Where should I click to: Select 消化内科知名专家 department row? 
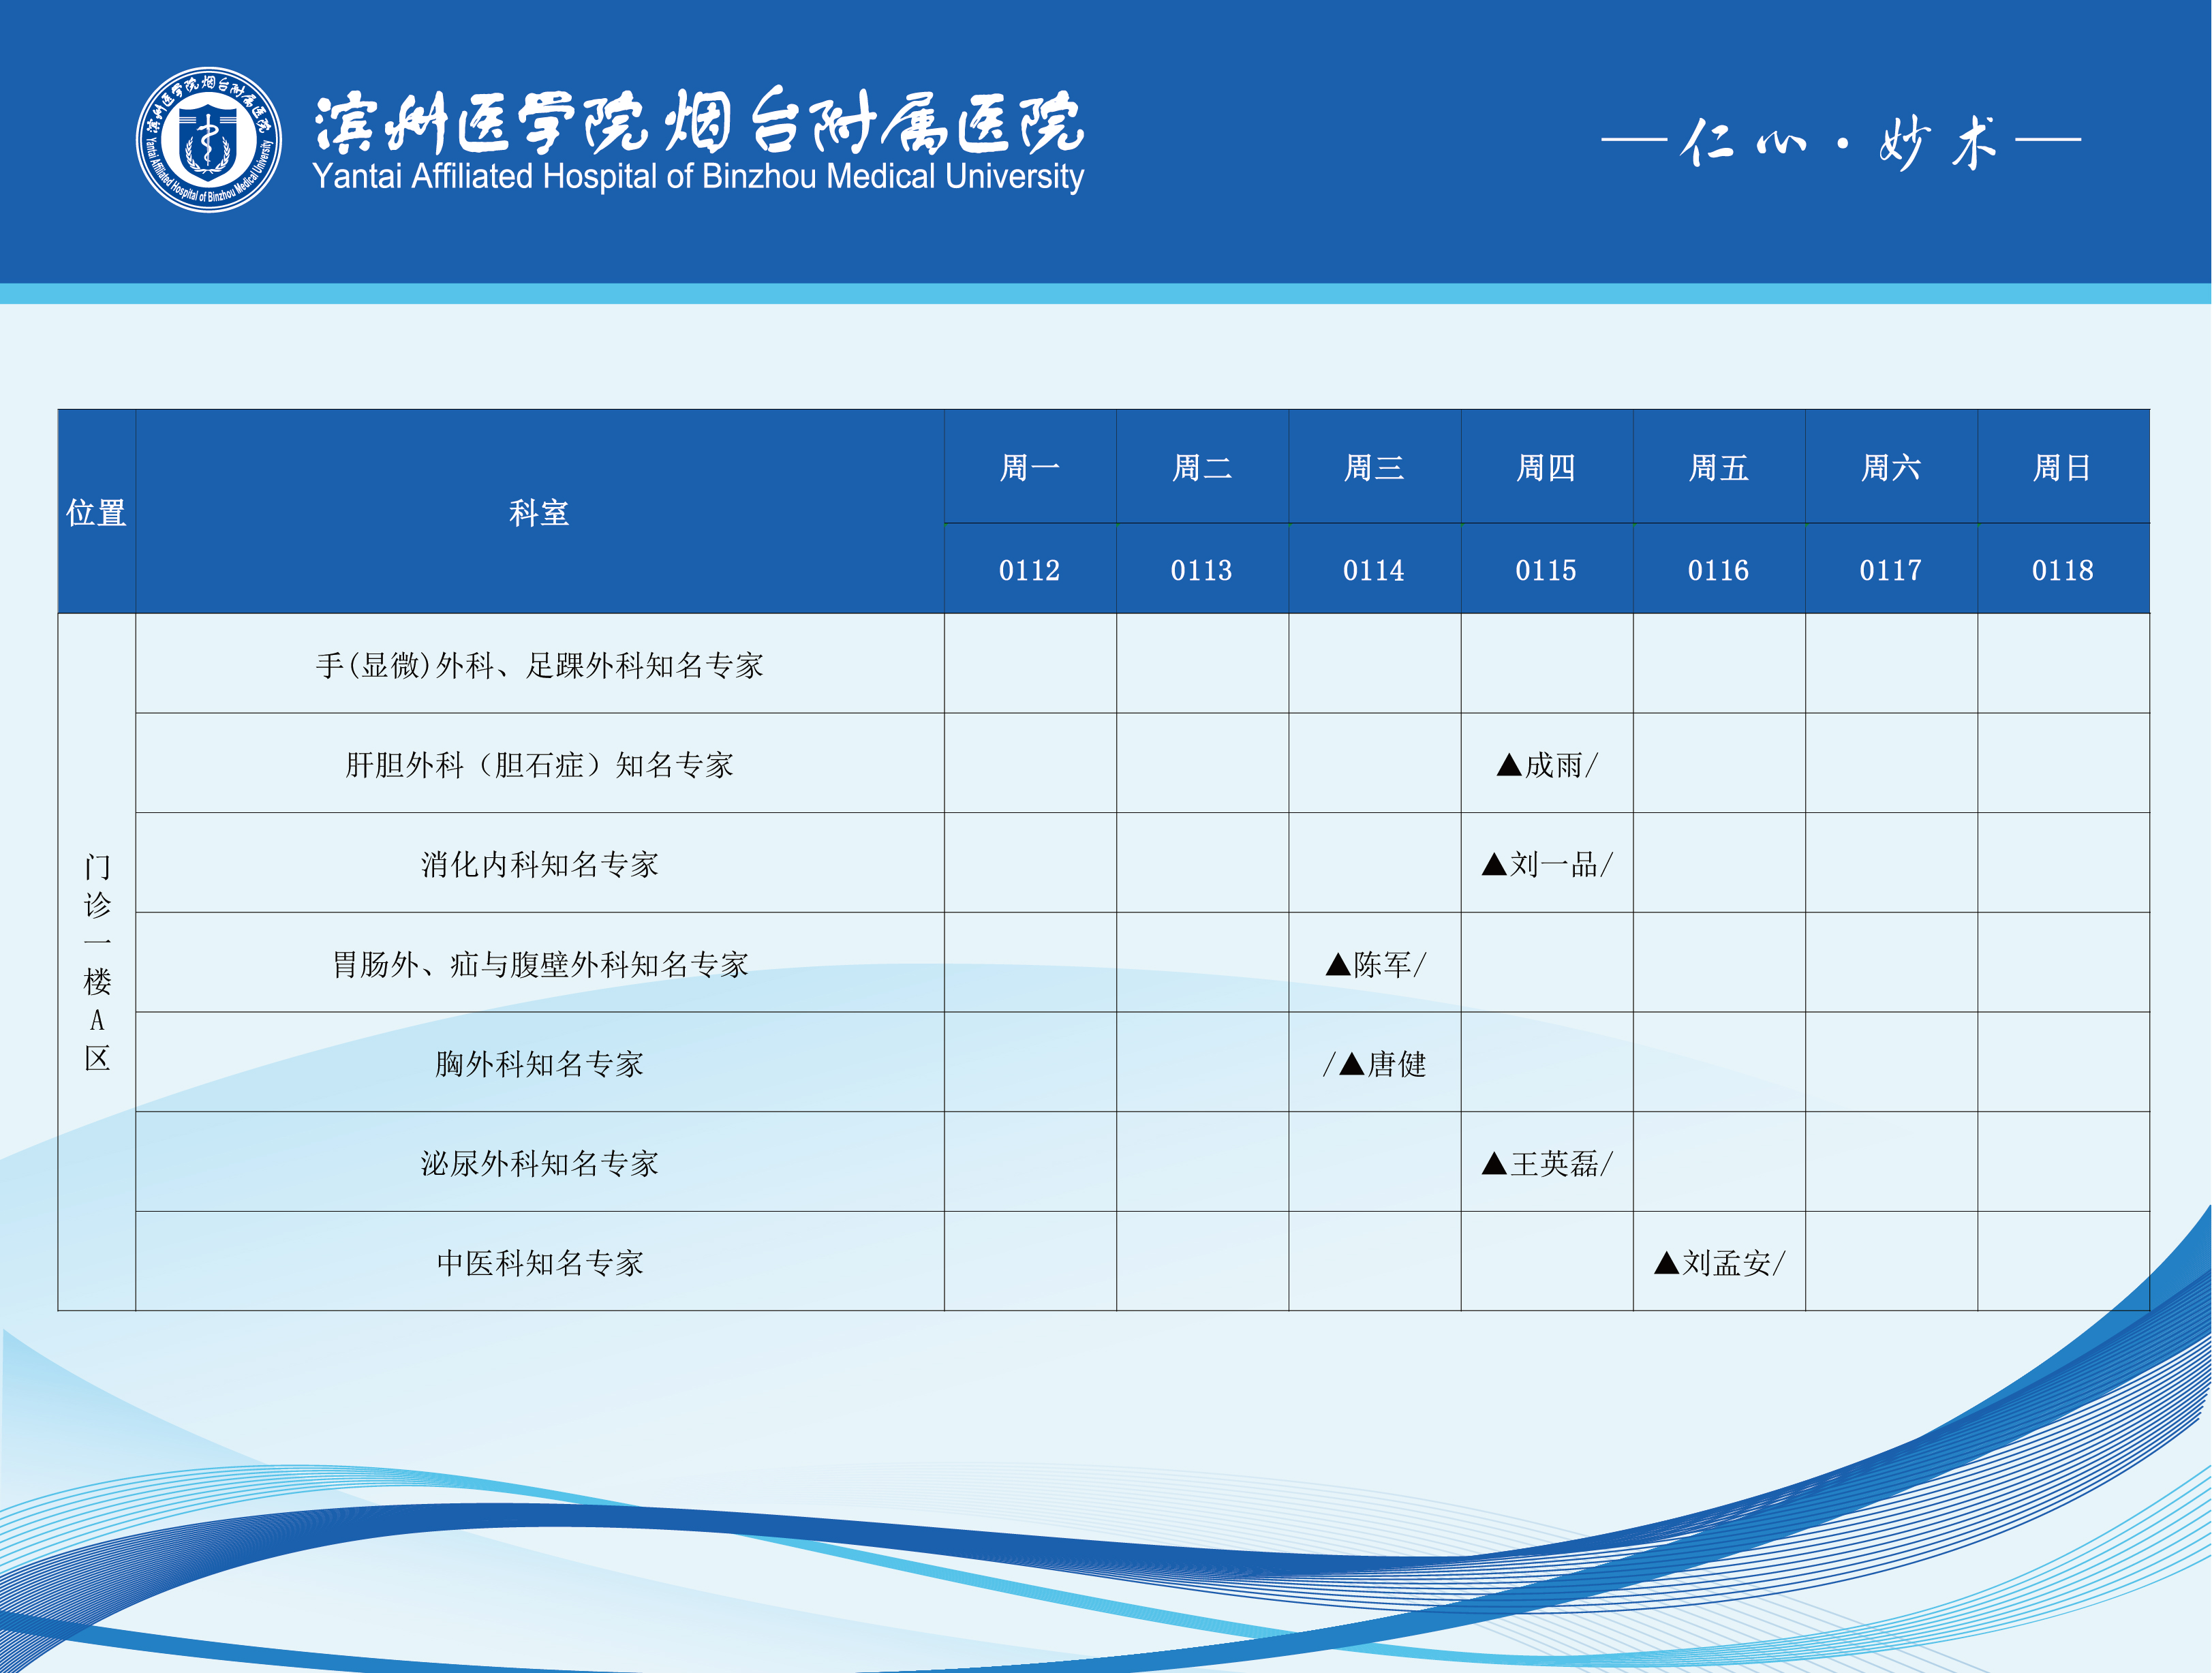tap(539, 864)
